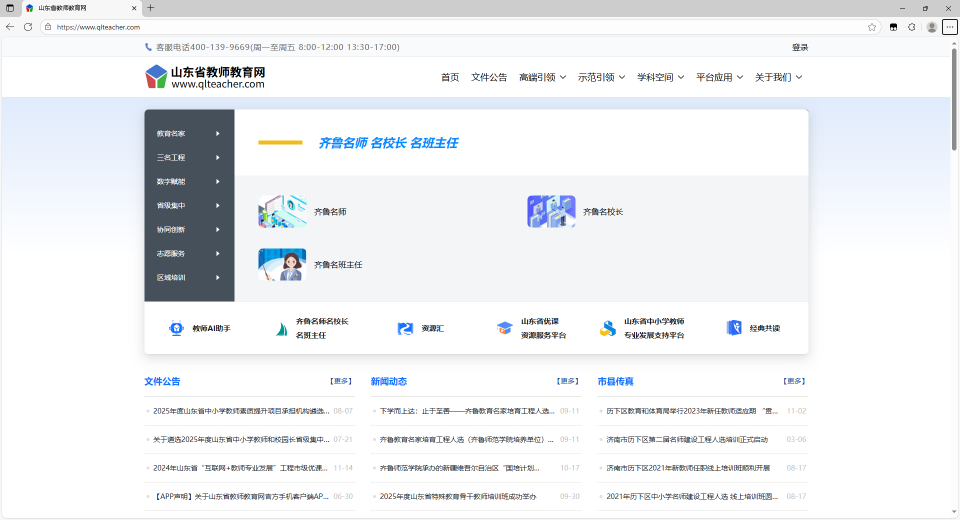Open the 齐鲁名校长 thumbnail image
Screen dimensions: 960x520
[551, 211]
